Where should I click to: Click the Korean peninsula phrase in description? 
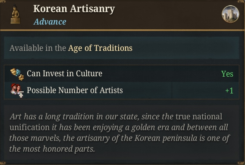point(166,138)
